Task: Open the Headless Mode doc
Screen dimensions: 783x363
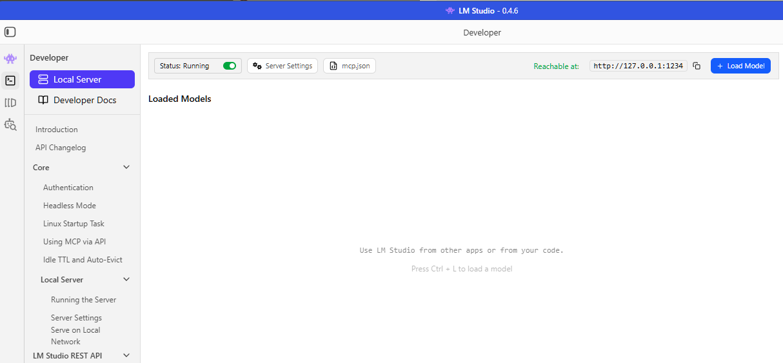Action: tap(70, 206)
